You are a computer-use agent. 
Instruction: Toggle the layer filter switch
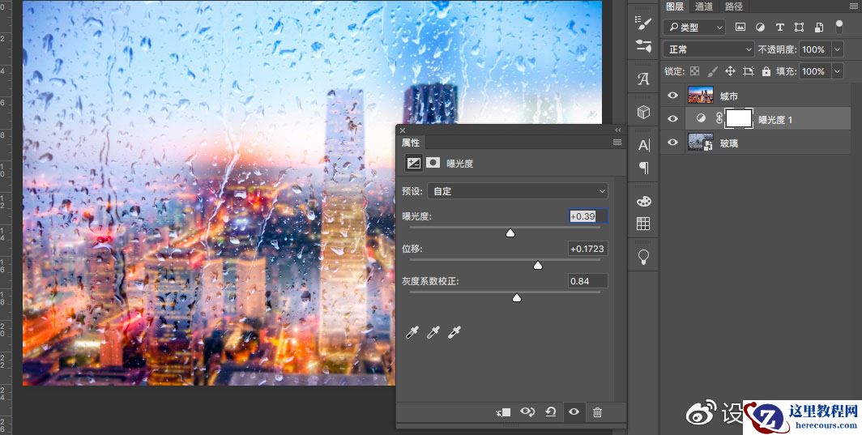point(839,27)
